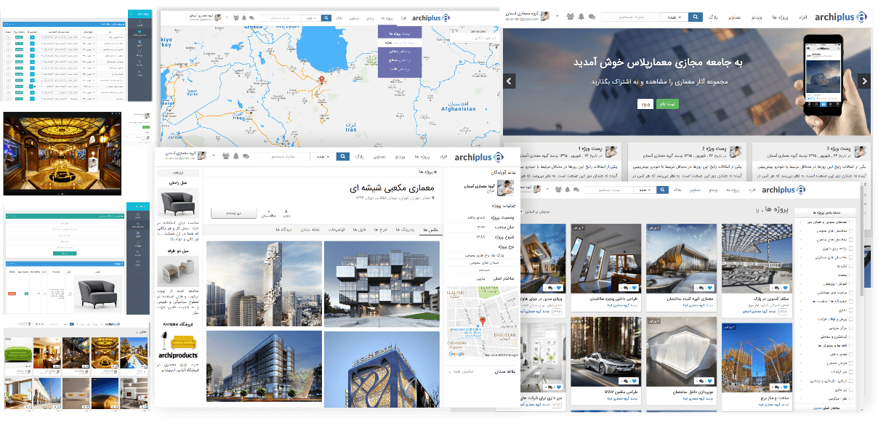Image resolution: width=894 pixels, height=436 pixels.
Task: Click the red location pin on the map window
Action: (x=322, y=79)
